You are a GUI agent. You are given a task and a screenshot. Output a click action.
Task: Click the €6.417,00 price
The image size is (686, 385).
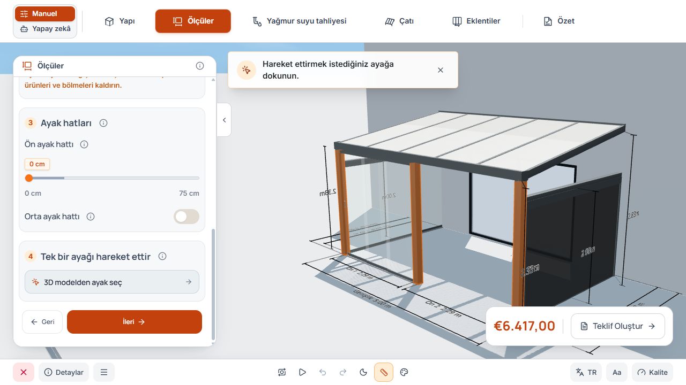coord(524,326)
